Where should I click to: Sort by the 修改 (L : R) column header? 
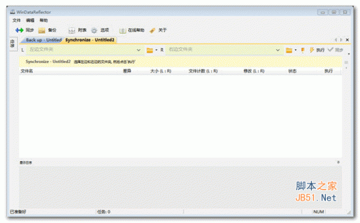pos(254,71)
